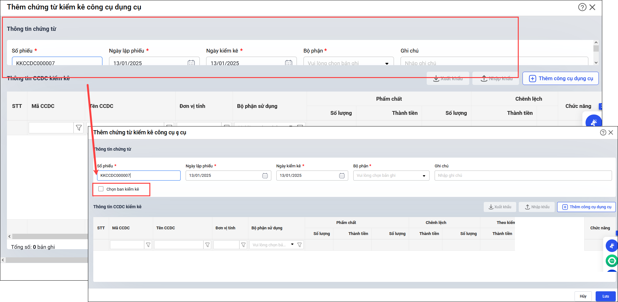
Task: Open Bộ phận sử dụng filter dropdown in table
Action: pos(292,244)
